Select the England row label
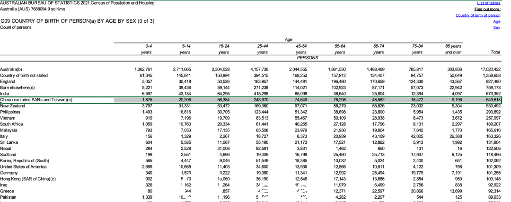The width and height of the screenshot is (511, 202). tap(7, 81)
